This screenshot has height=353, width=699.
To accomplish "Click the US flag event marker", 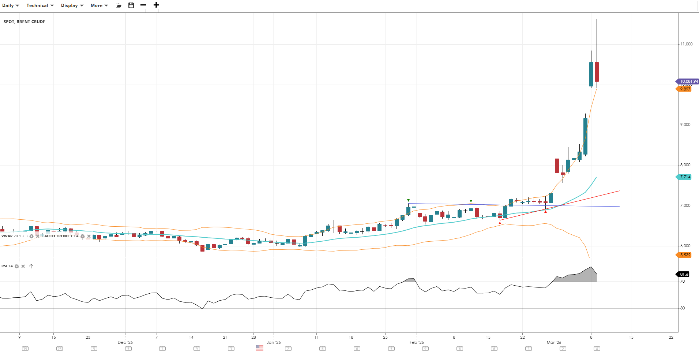I will pos(259,348).
